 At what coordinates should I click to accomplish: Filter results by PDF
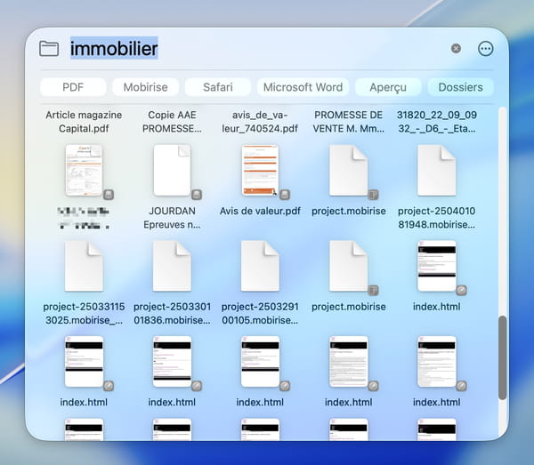click(x=73, y=87)
